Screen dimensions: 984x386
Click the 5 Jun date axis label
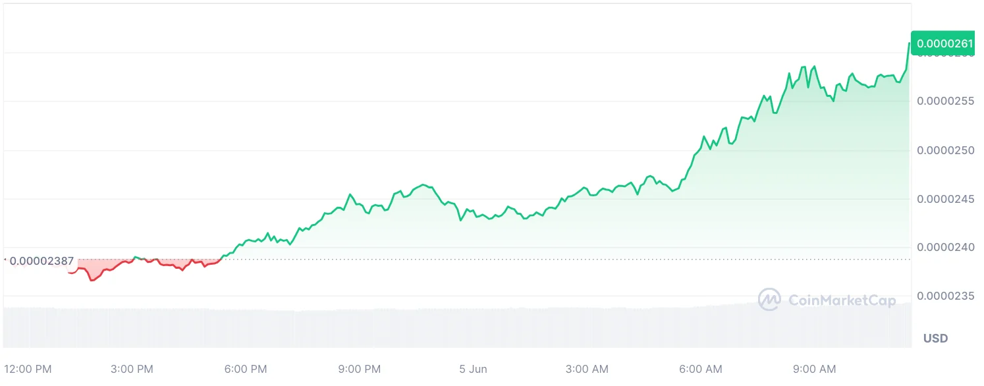(473, 369)
